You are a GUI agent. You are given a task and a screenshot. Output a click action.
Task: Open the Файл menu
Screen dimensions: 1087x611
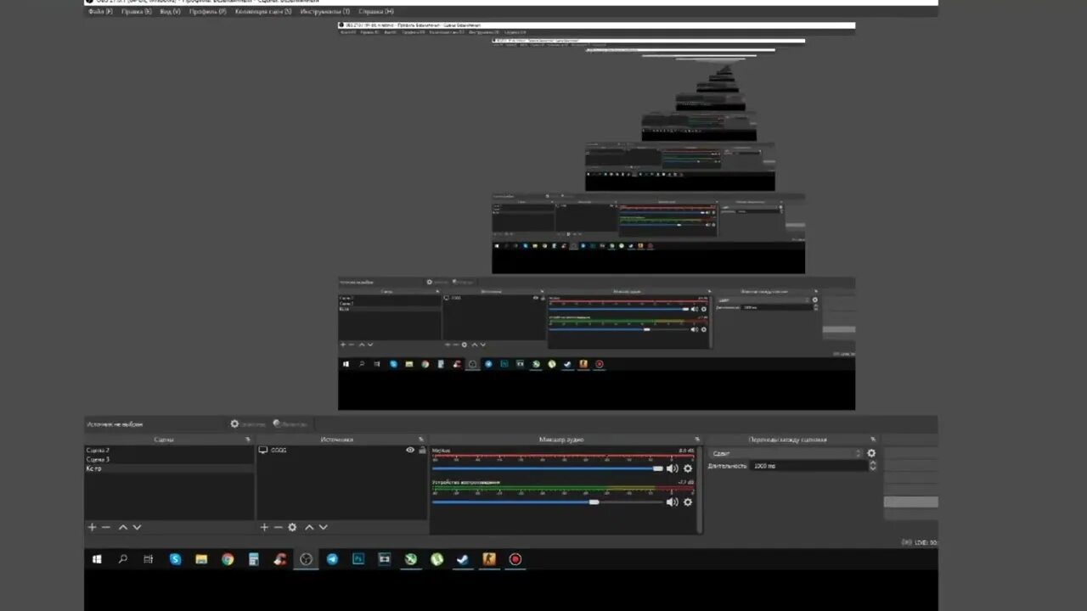pyautogui.click(x=99, y=12)
